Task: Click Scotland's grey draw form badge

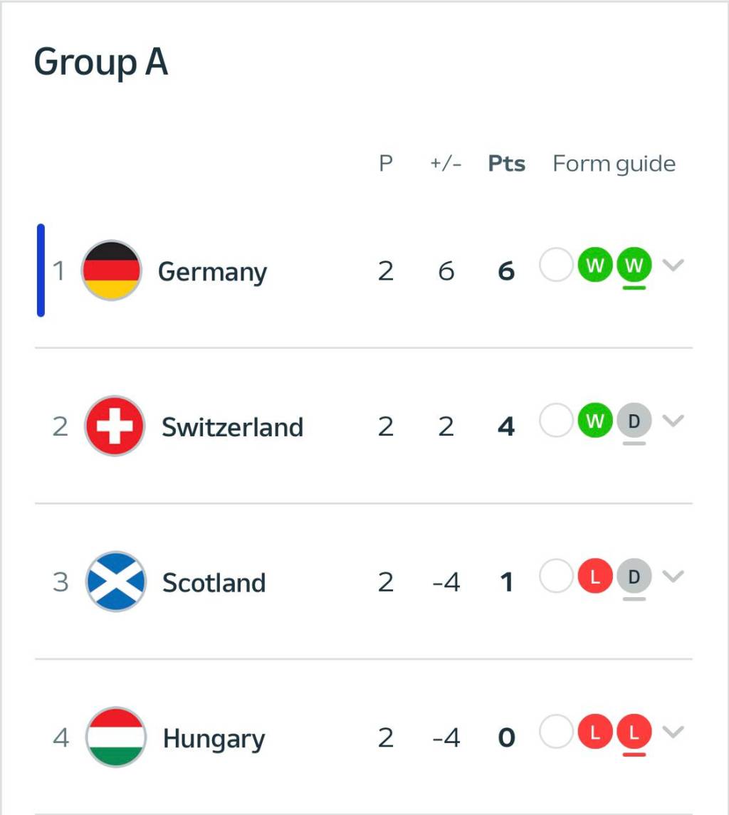Action: point(634,577)
